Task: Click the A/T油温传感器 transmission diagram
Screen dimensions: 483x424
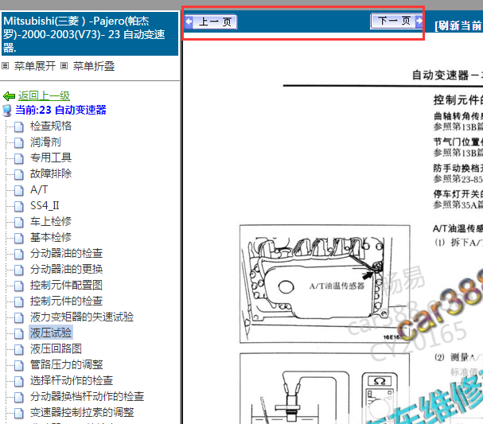Action: [x=325, y=284]
